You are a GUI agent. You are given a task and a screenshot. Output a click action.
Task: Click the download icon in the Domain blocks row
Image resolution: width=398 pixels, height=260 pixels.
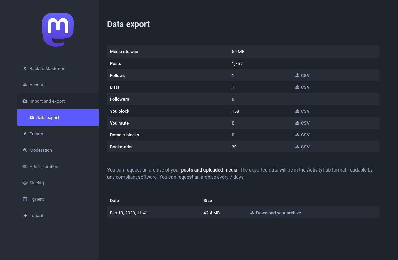point(297,135)
